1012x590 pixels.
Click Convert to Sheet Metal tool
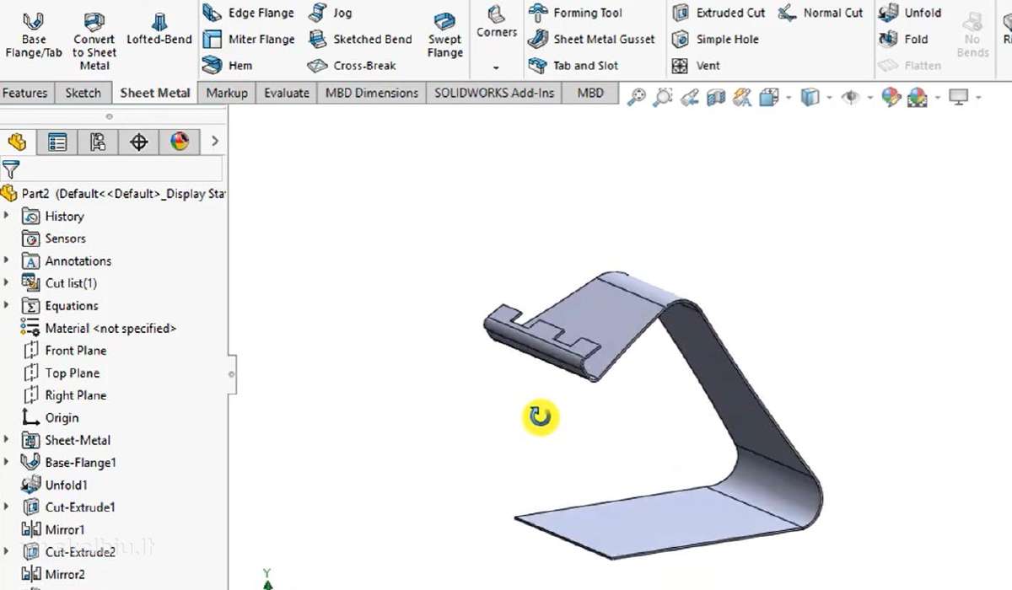point(94,40)
